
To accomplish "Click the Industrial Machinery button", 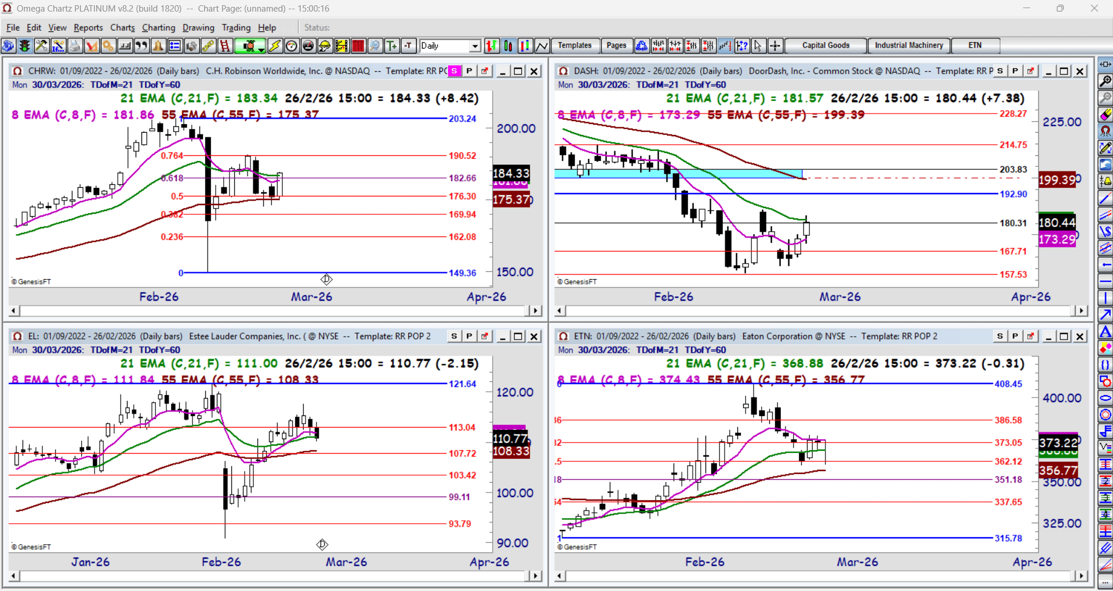I will [908, 45].
